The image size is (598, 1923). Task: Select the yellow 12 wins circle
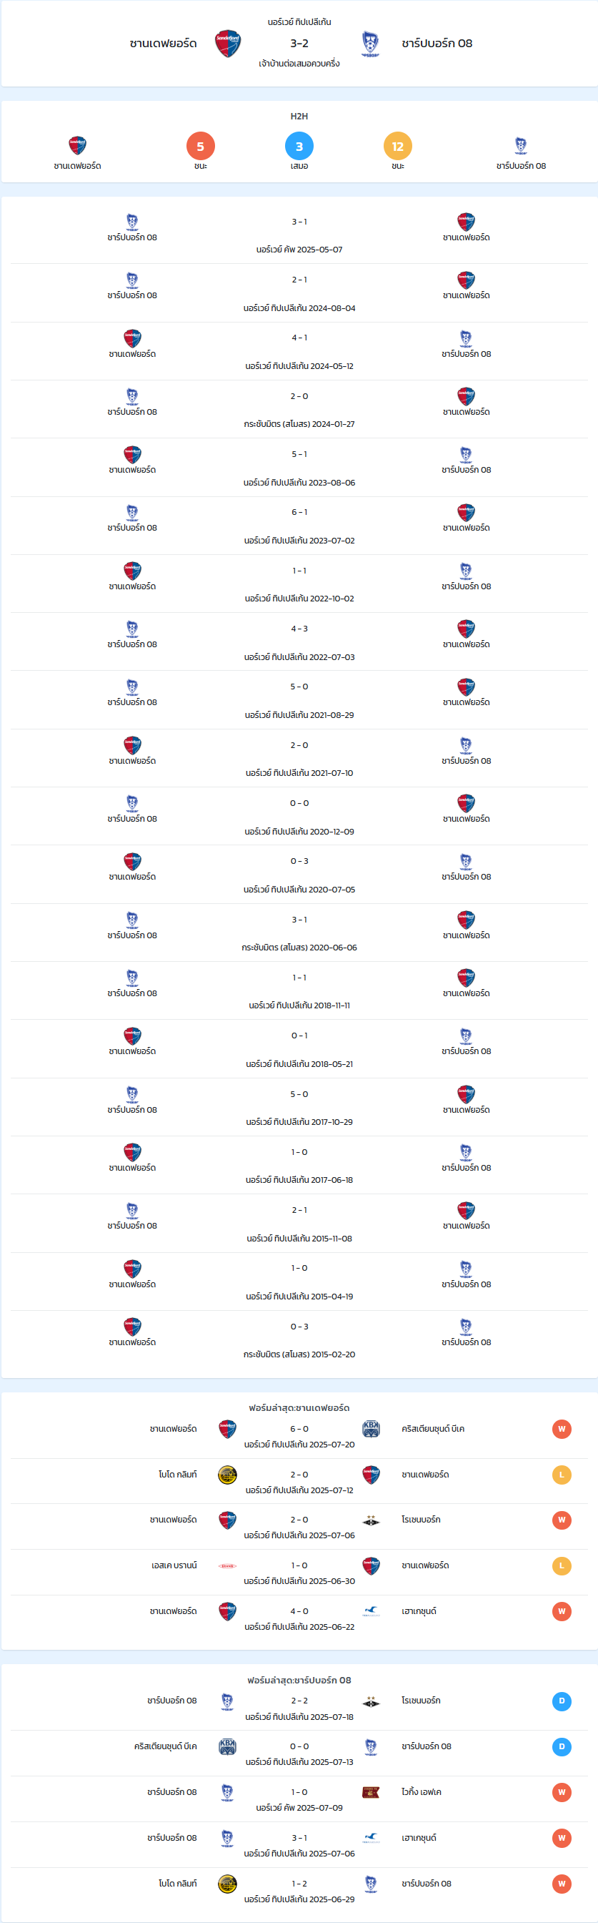point(397,147)
